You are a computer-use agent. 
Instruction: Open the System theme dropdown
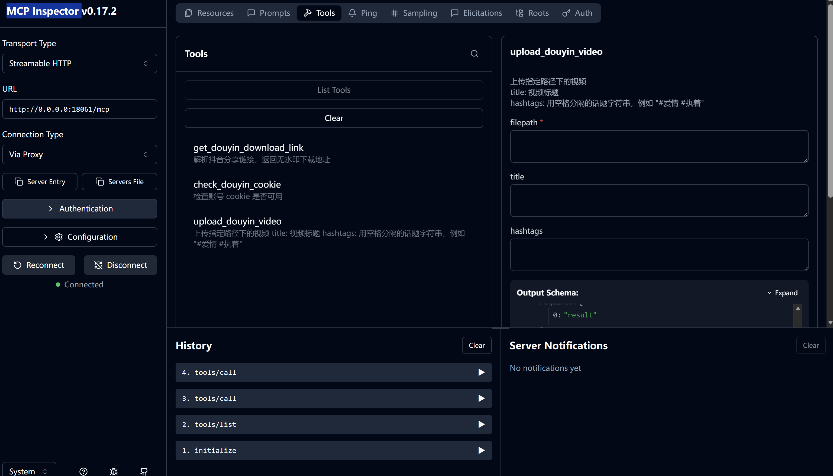29,471
